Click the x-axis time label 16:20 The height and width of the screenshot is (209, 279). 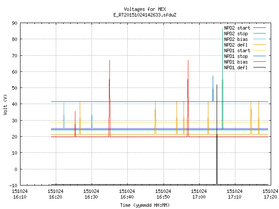(55, 197)
